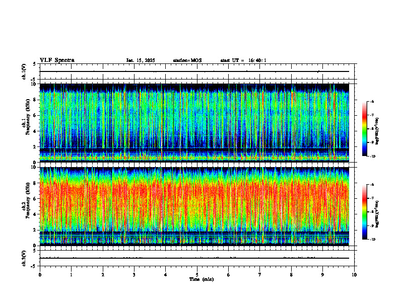Click time axis tick label "9"
Image resolution: width=399 pixels, height=308 pixels.
pyautogui.click(x=322, y=275)
